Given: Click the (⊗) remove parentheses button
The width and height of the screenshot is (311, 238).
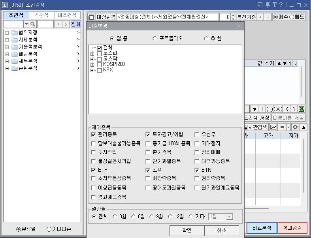Looking at the screenshot, I should click(278, 109).
